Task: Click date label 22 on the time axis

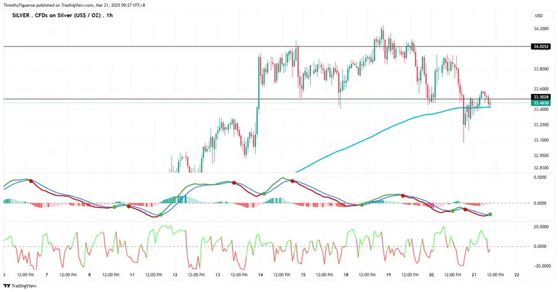Action: 517,275
